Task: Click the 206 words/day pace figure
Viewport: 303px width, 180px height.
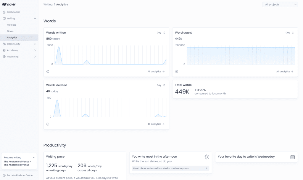Action: (89, 166)
